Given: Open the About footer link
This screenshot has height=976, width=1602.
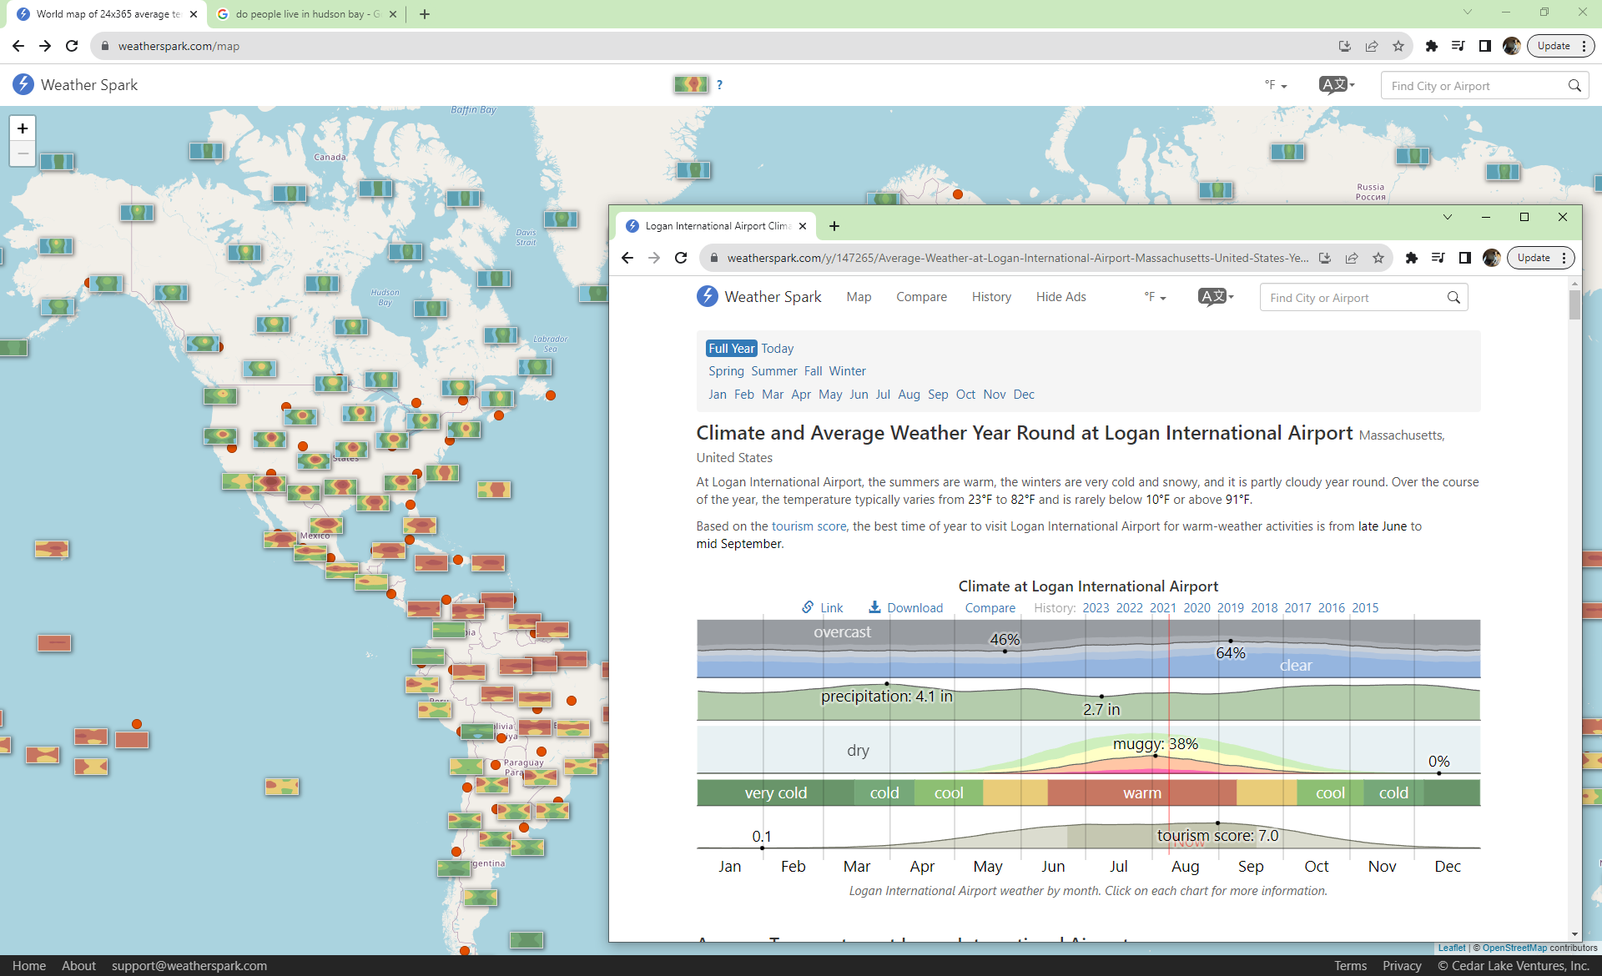Looking at the screenshot, I should pos(78,966).
